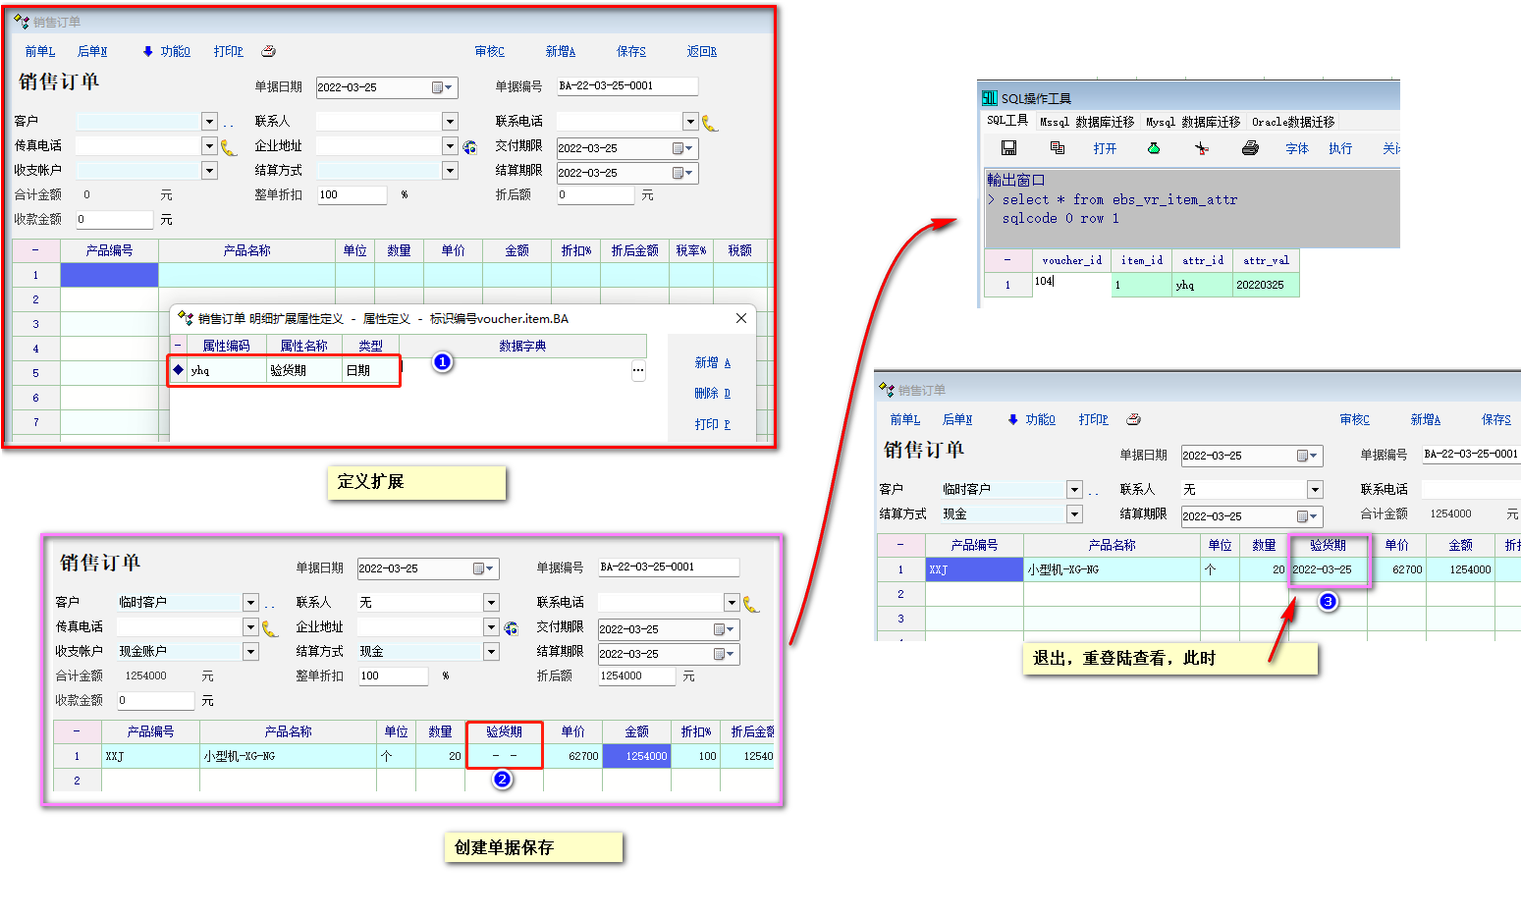Expand the 收支帐户 dropdown showing 现金账户

tap(251, 652)
